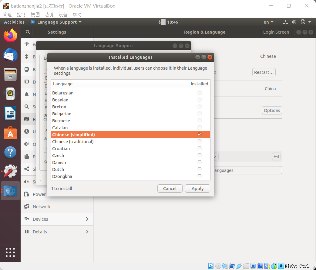Open Rhythmbox speaker icon in dock
The image size is (316, 270).
coord(10,94)
